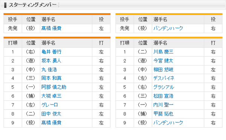226x140 pixels.
Task: Open 内川 聖一 player profile
Action: click(x=163, y=105)
